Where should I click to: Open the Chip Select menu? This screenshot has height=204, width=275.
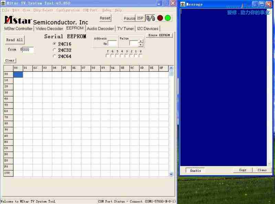(x=43, y=10)
